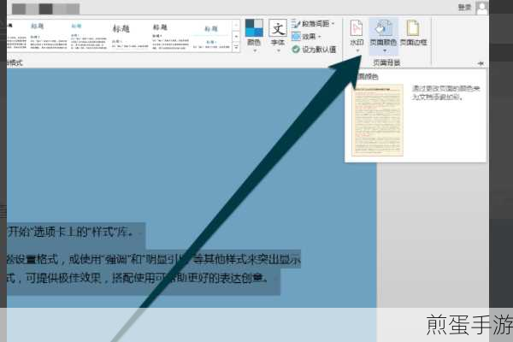Click the dropdown arrow under 水印
The width and height of the screenshot is (513, 342).
357,50
